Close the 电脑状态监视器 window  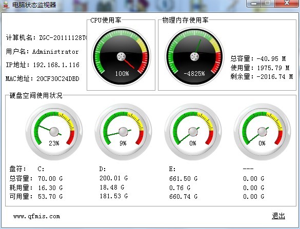pos(287,3)
